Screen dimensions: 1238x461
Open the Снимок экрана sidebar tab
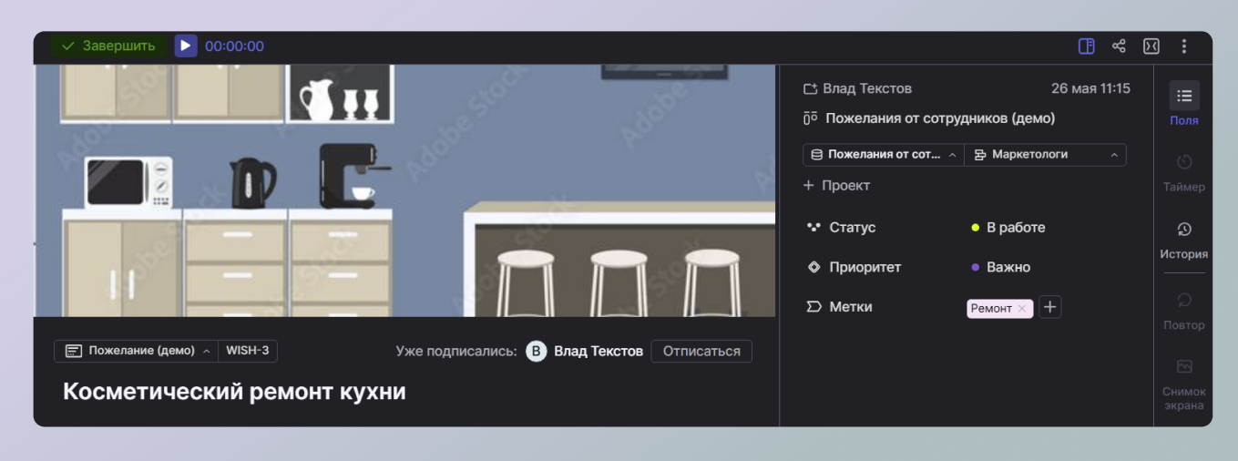[1183, 384]
